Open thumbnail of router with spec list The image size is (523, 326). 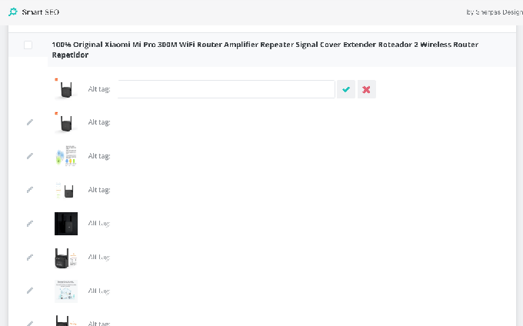[66, 190]
